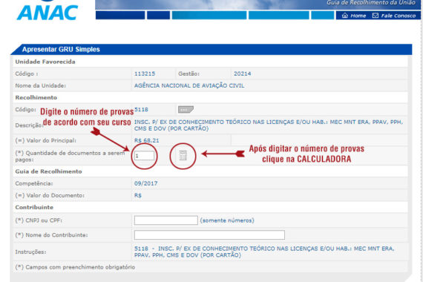The height and width of the screenshot is (282, 423).
Task: Click the Competência value 09/2017
Action: coord(145,183)
